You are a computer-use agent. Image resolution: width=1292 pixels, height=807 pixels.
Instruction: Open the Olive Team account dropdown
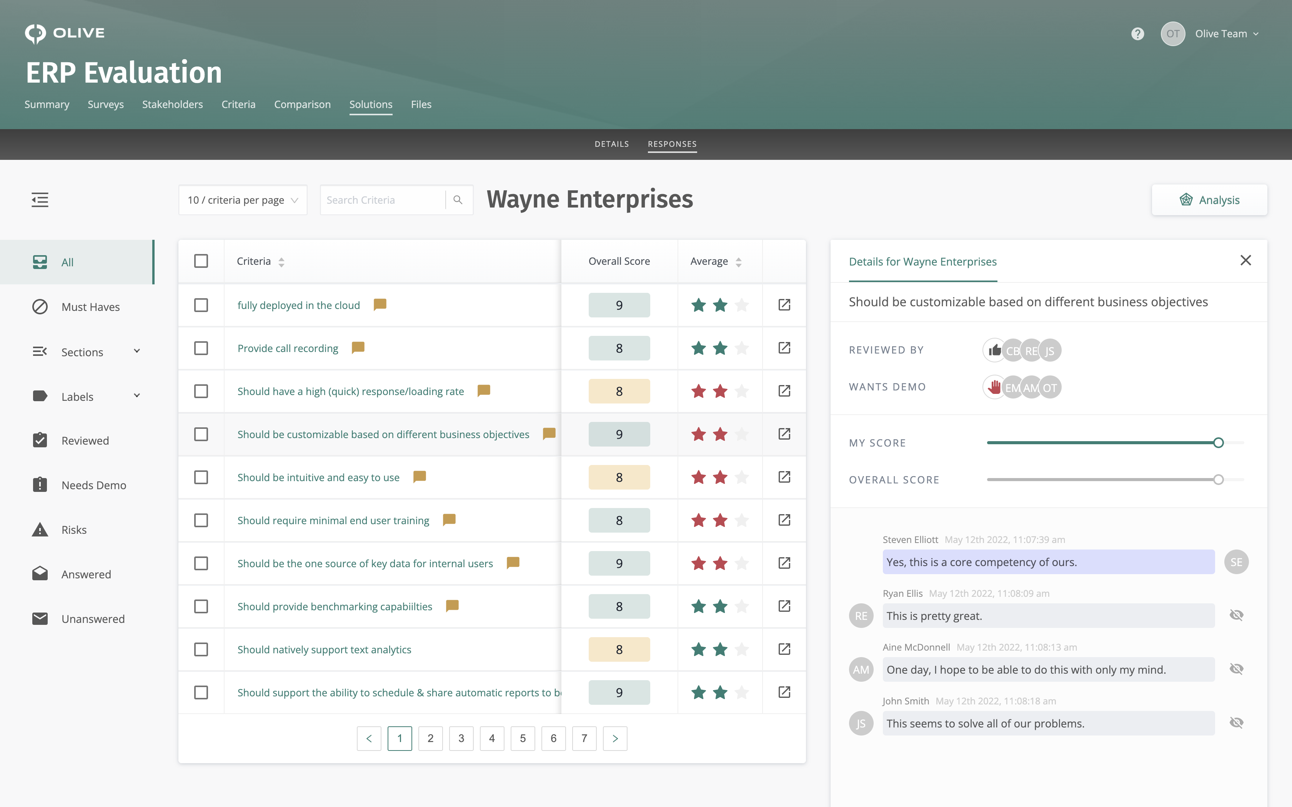point(1227,34)
